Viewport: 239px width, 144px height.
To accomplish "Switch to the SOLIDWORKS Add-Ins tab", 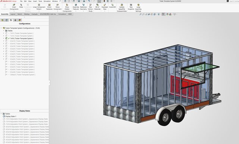I will click(48, 14).
